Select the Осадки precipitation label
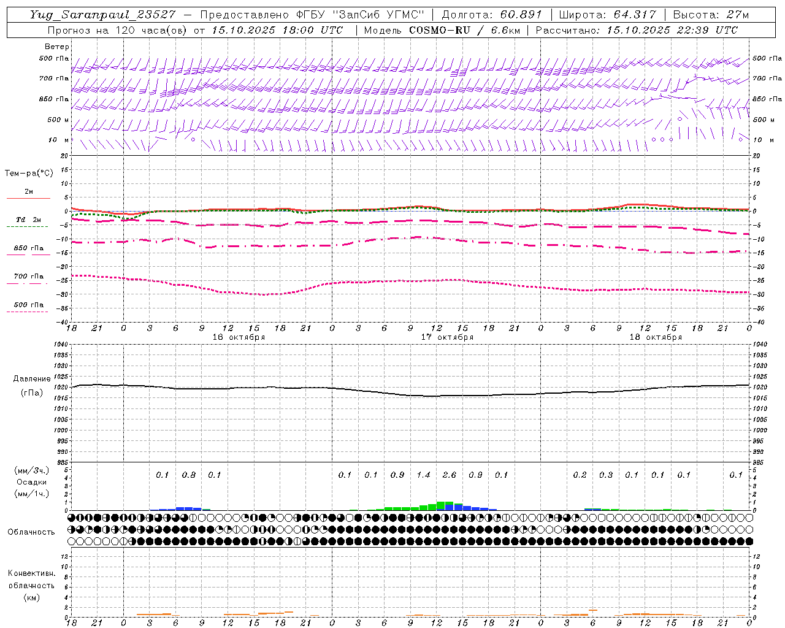The image size is (785, 628). (31, 482)
